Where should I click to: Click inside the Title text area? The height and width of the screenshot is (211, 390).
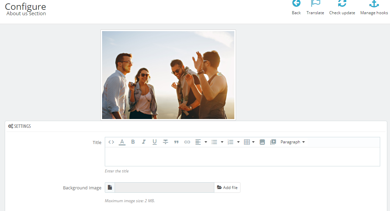[242, 157]
